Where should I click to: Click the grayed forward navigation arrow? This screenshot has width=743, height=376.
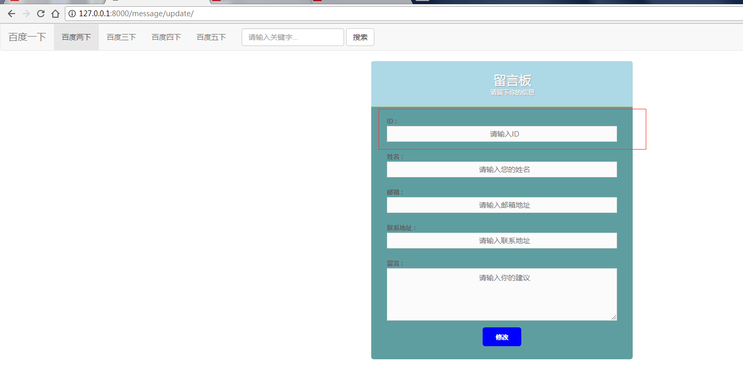click(26, 14)
